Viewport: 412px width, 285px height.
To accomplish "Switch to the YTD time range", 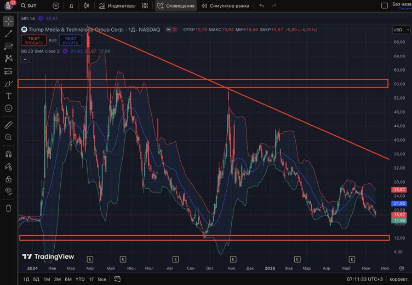I will point(80,280).
